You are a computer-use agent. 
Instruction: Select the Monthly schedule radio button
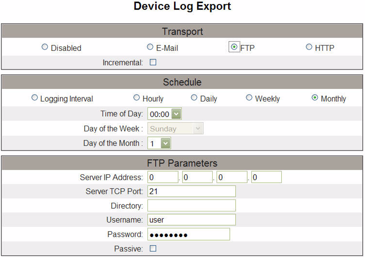315,98
